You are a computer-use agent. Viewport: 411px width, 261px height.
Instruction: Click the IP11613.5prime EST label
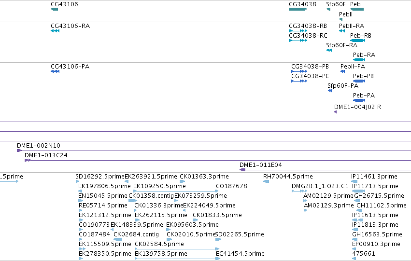coord(375,215)
